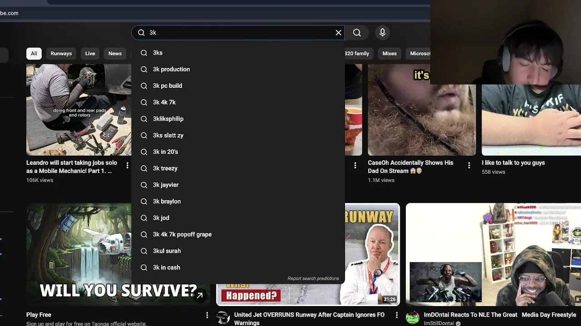Select the 'News' filter chip
This screenshot has width=581, height=326.
[x=115, y=53]
